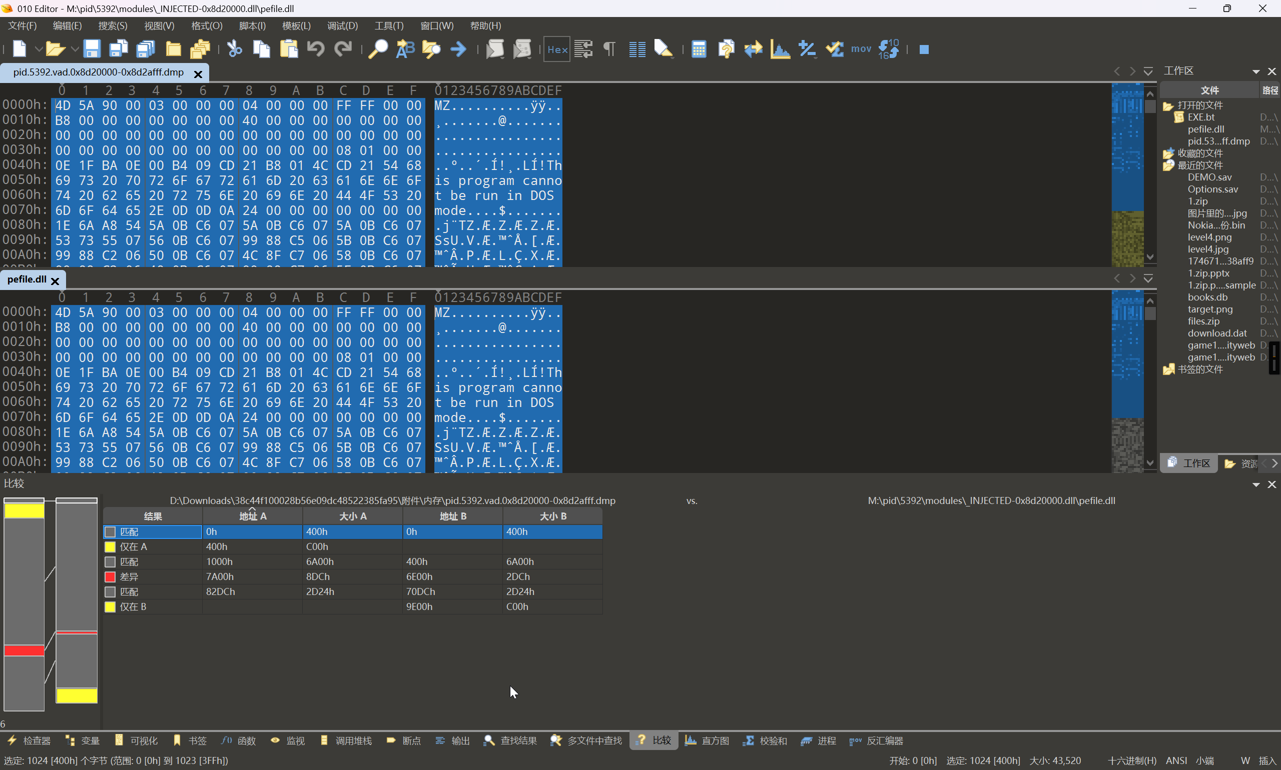Viewport: 1281px width, 770px height.
Task: Expand the 书签的文件 folder
Action: point(1168,369)
